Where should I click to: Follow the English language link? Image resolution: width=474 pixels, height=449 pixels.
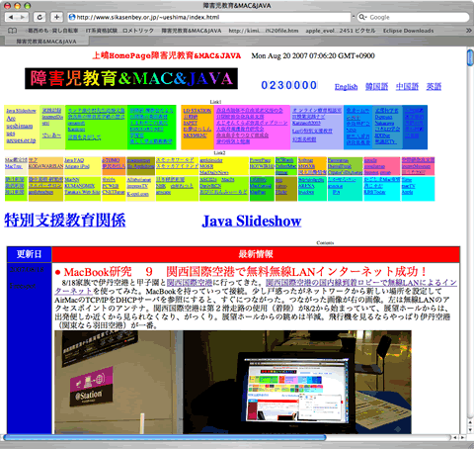tap(346, 86)
